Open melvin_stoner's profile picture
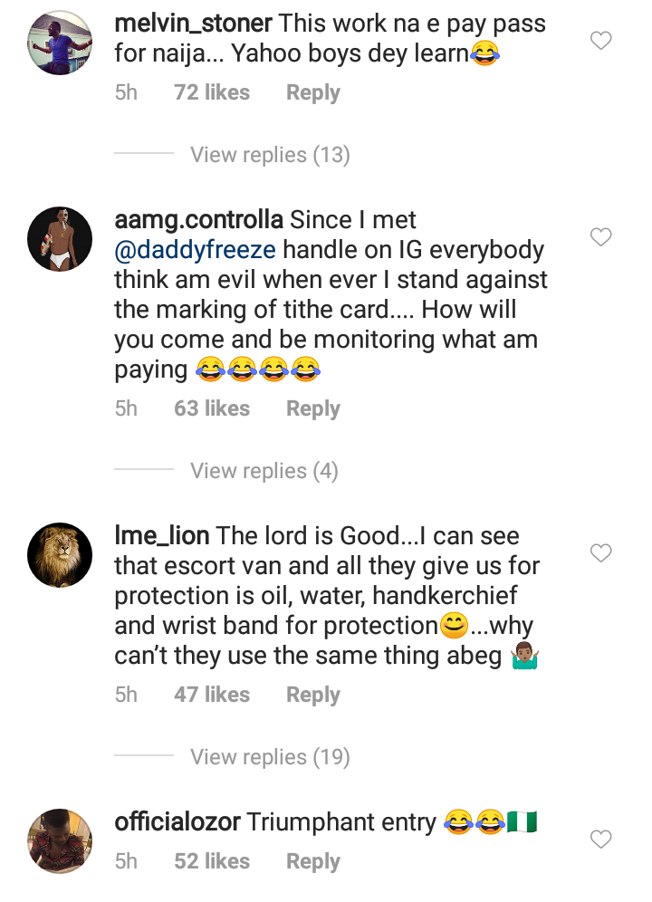652x902 pixels. tap(60, 43)
